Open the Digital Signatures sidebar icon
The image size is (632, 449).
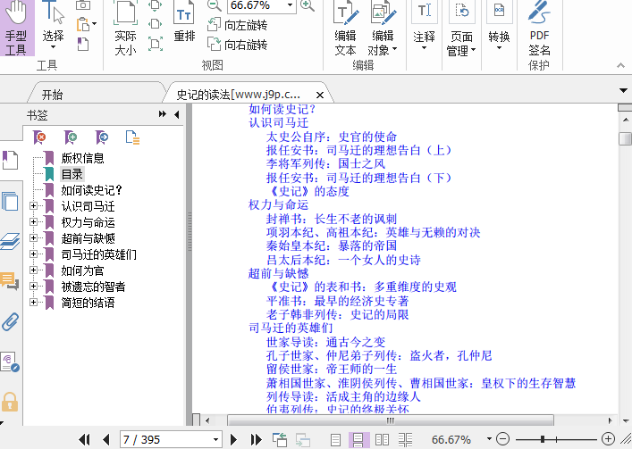click(10, 362)
